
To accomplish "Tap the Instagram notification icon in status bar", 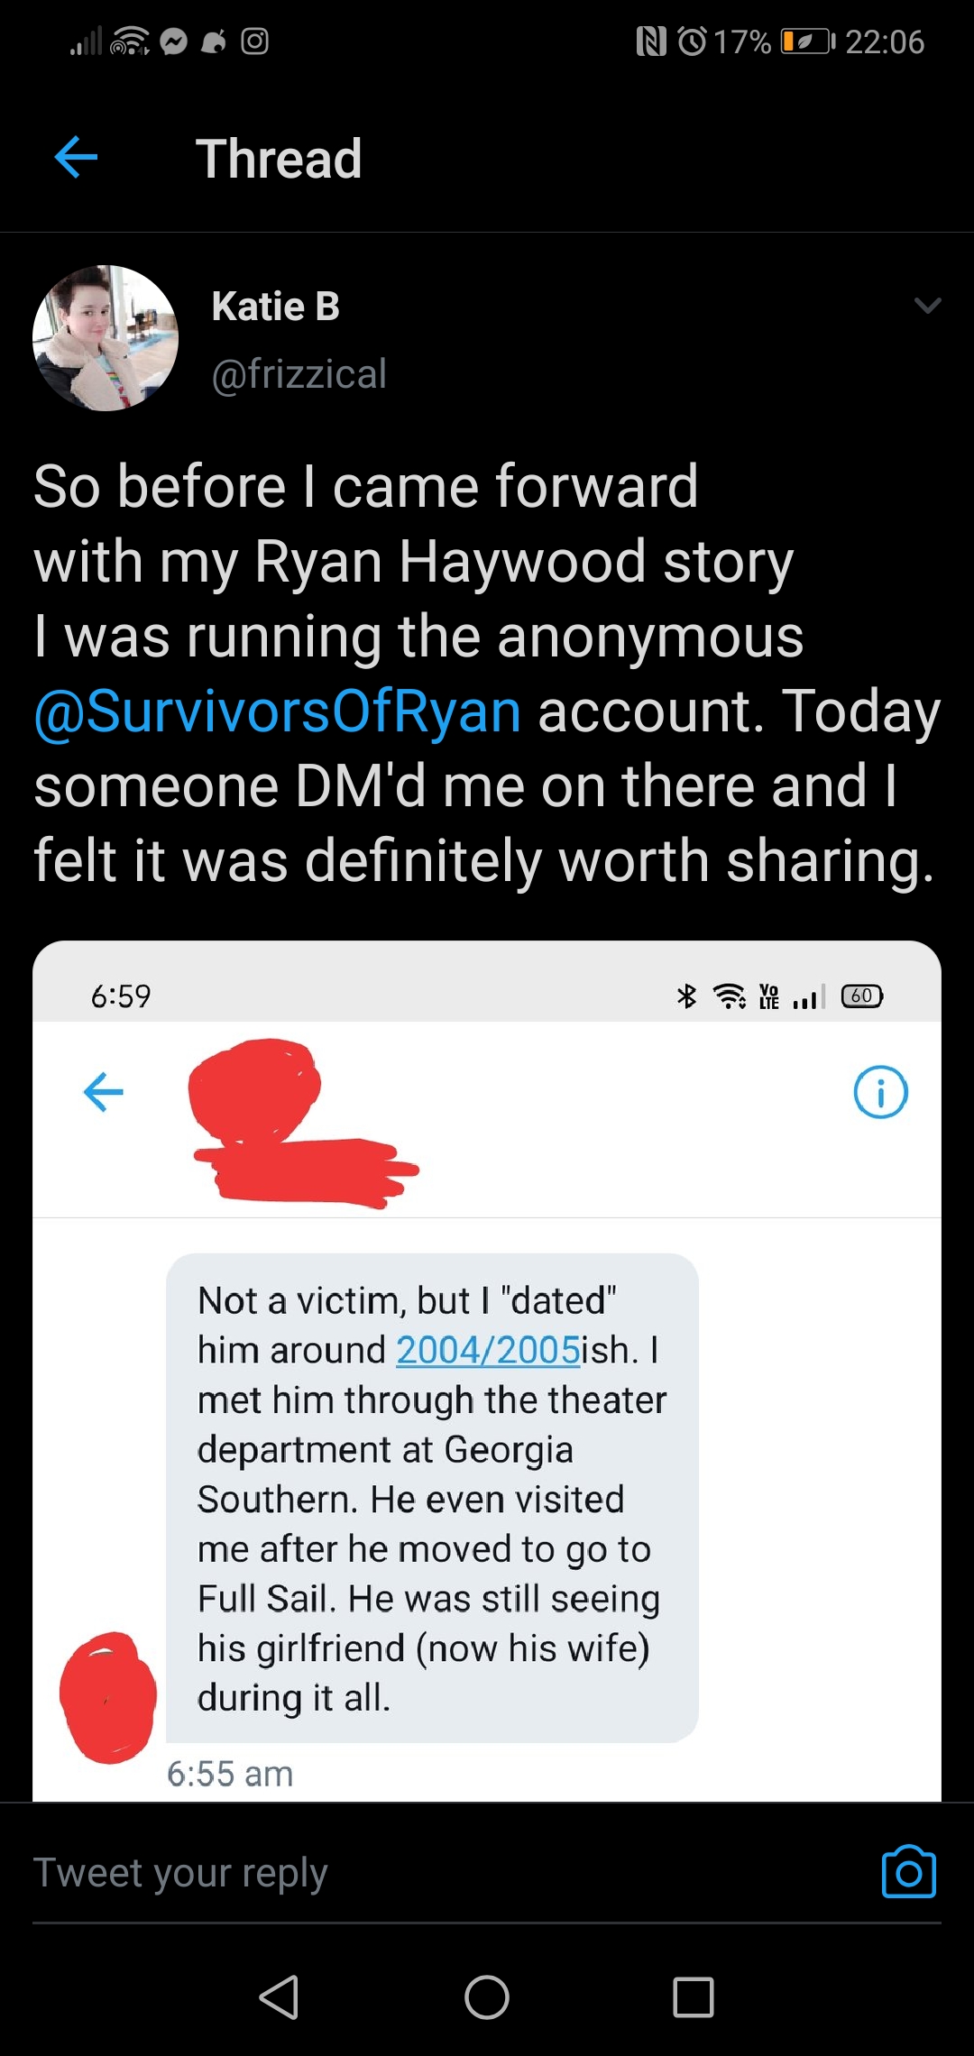I will (255, 41).
